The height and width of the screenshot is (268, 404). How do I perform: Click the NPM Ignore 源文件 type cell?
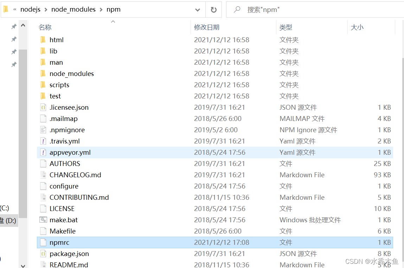point(308,130)
